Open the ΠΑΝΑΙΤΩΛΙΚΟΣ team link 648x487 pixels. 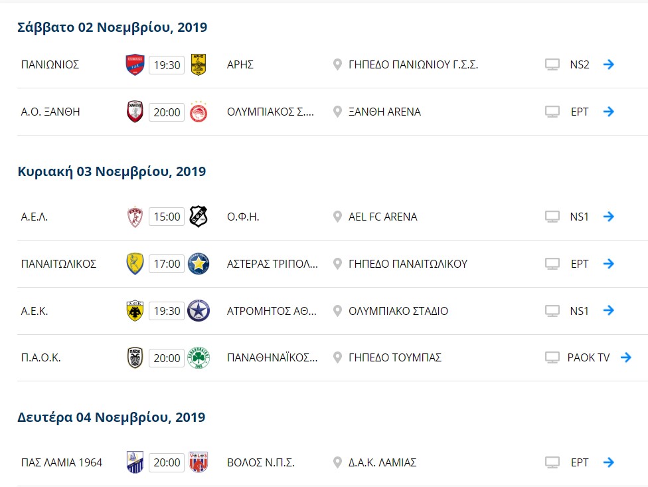pyautogui.click(x=58, y=264)
